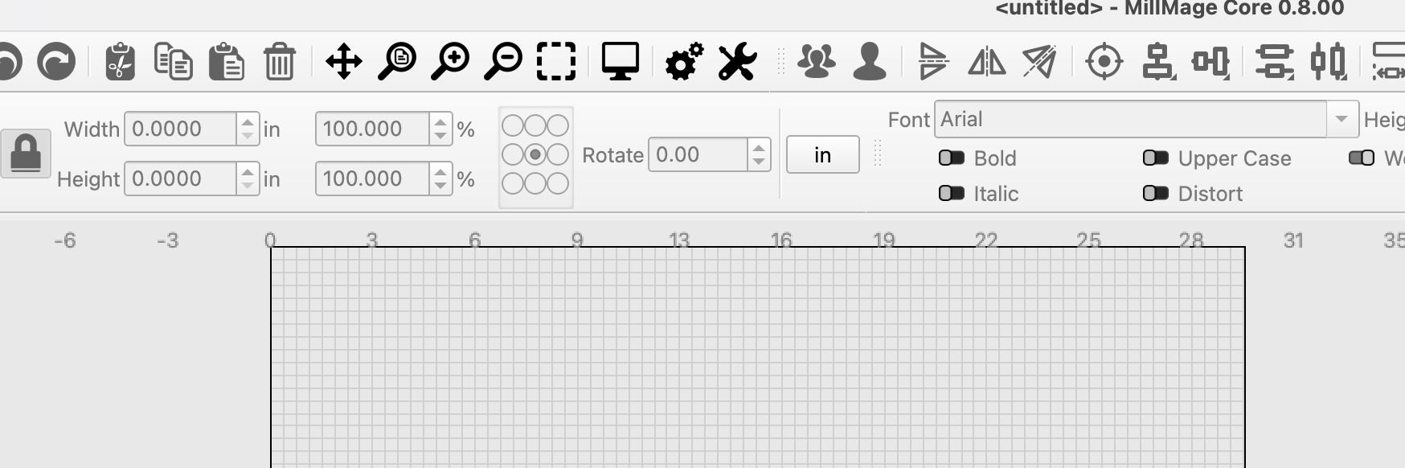1405x468 pixels.
Task: Click the Delete trash can icon
Action: [x=279, y=62]
